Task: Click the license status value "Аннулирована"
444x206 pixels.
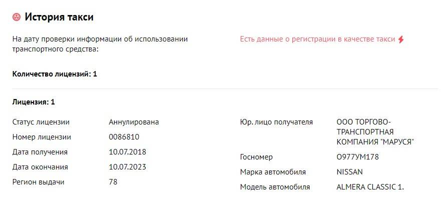Action: click(134, 122)
